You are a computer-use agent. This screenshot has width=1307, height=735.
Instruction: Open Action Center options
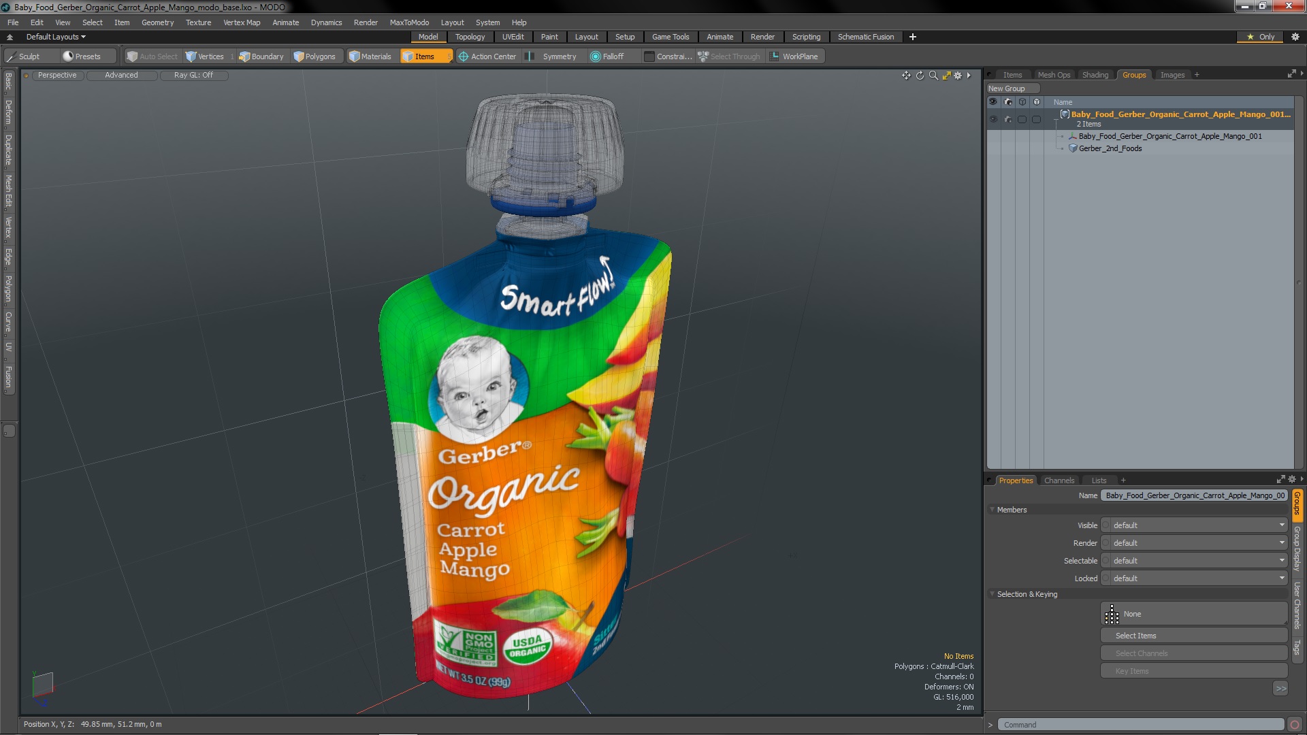(487, 56)
